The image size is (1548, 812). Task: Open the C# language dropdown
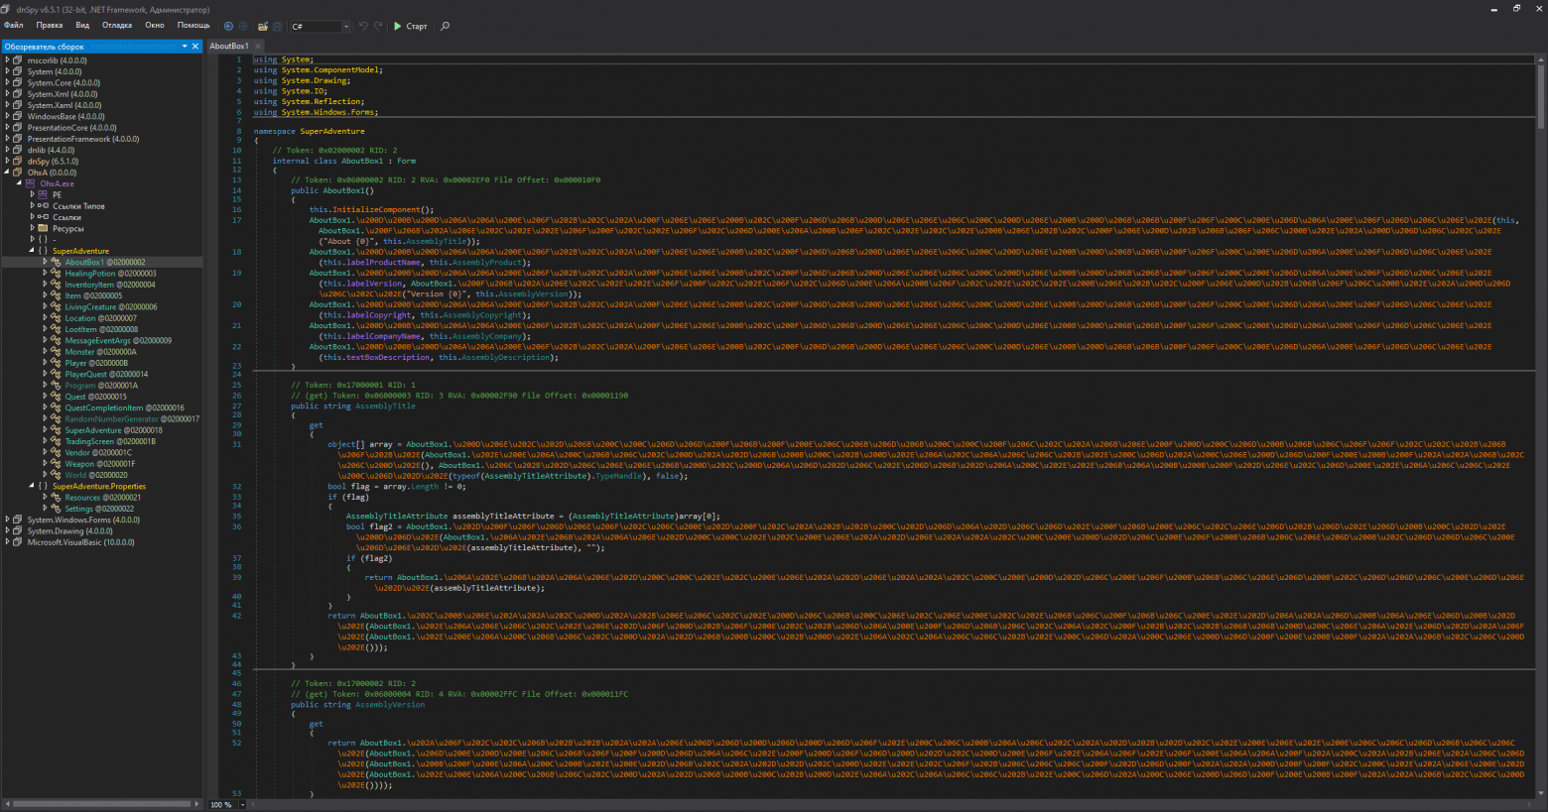[x=320, y=27]
